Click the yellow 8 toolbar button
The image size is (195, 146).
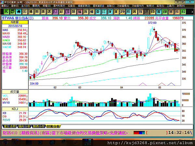point(116,12)
